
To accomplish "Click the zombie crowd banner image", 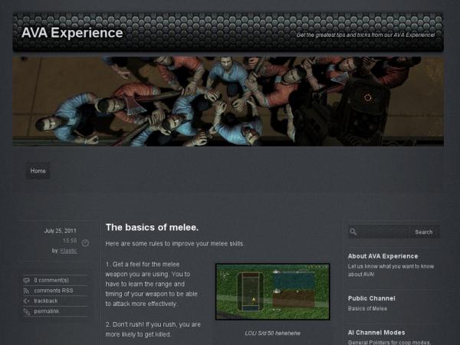I will (x=228, y=101).
